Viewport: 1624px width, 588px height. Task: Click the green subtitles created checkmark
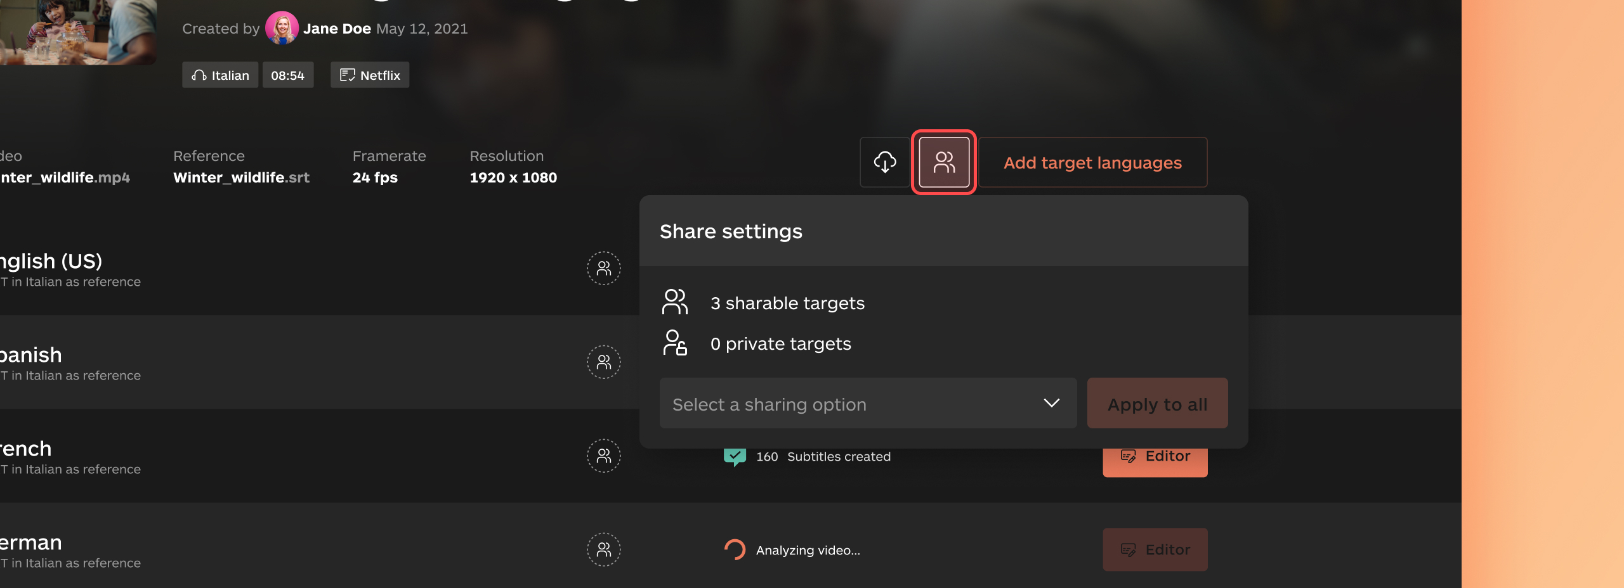734,456
